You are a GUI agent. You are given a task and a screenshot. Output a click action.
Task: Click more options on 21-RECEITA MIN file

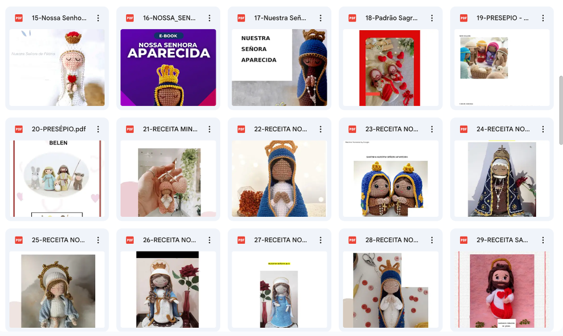209,129
